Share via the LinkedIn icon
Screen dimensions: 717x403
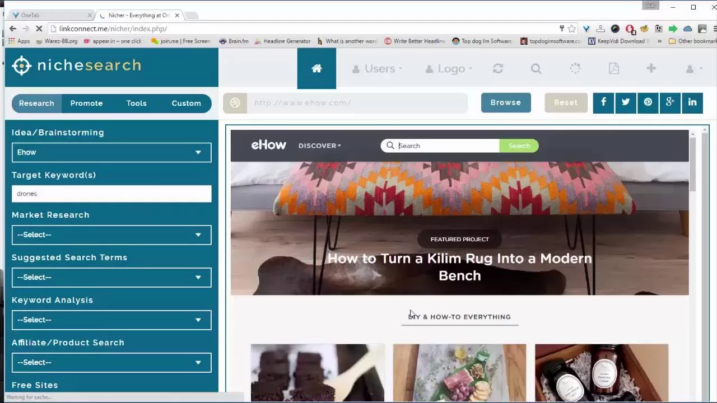(x=692, y=102)
